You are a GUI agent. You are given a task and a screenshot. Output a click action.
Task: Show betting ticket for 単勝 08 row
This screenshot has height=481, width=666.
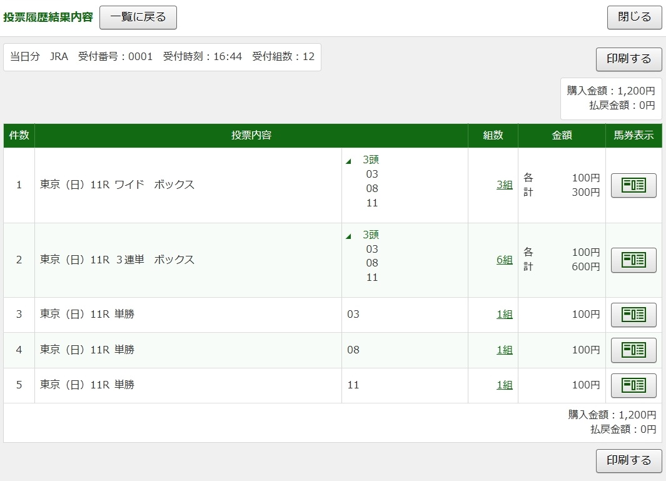[x=633, y=350]
